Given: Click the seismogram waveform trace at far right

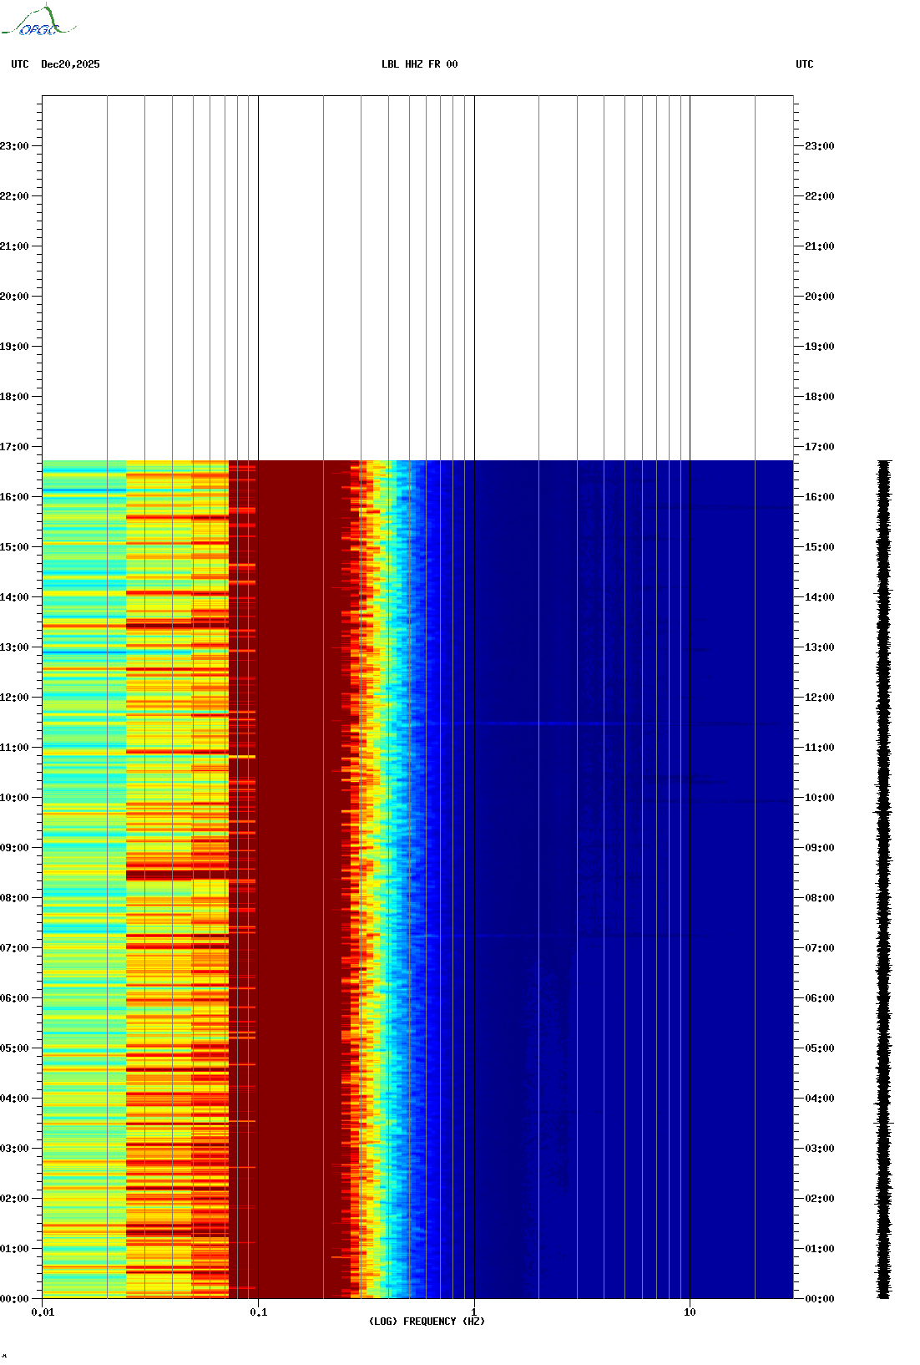Looking at the screenshot, I should [883, 877].
